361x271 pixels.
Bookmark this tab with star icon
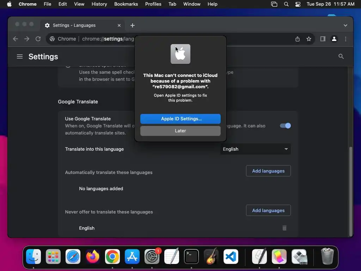[x=309, y=39]
